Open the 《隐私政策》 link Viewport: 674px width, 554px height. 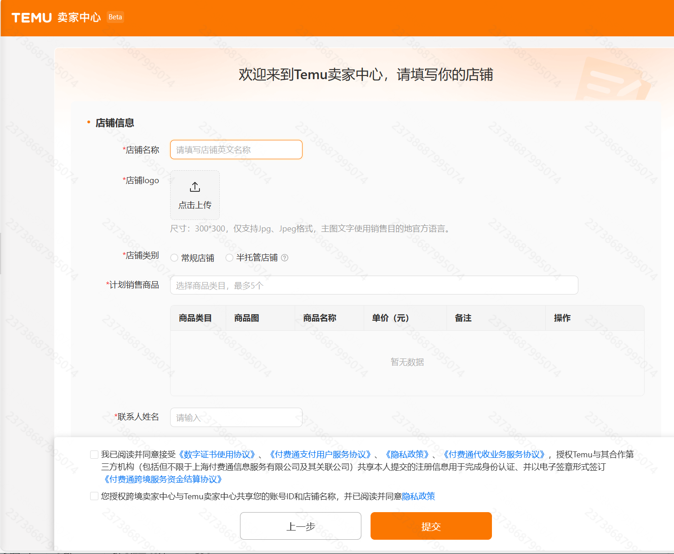coord(408,454)
